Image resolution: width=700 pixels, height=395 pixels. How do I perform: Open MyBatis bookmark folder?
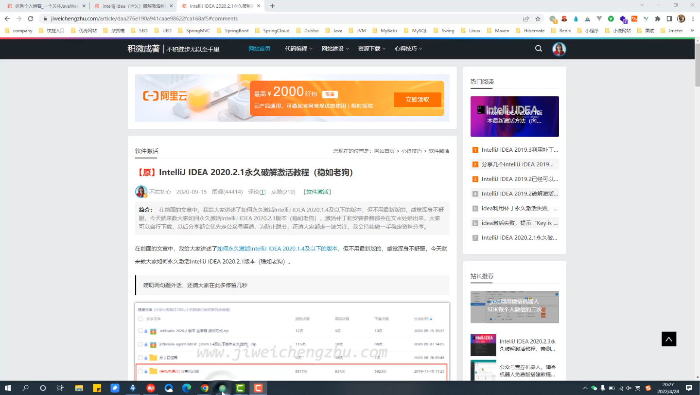(x=384, y=30)
